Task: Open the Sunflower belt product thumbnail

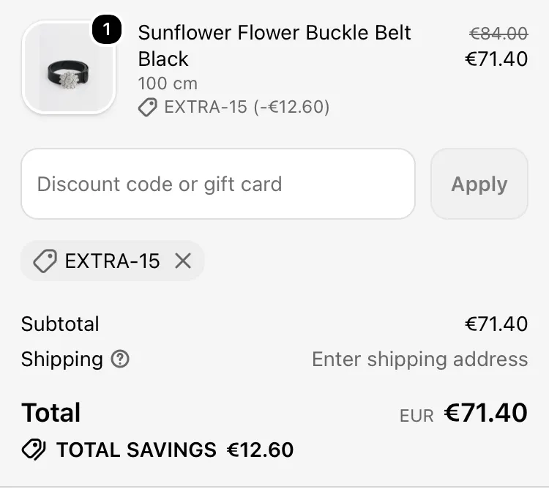Action: (x=69, y=67)
